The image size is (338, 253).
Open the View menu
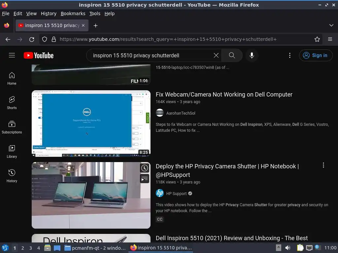(31, 14)
